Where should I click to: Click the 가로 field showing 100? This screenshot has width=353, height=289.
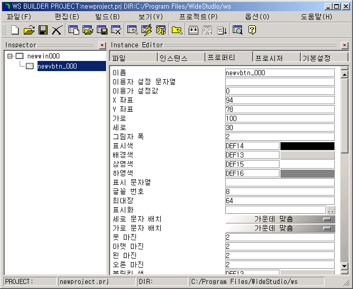click(280, 118)
